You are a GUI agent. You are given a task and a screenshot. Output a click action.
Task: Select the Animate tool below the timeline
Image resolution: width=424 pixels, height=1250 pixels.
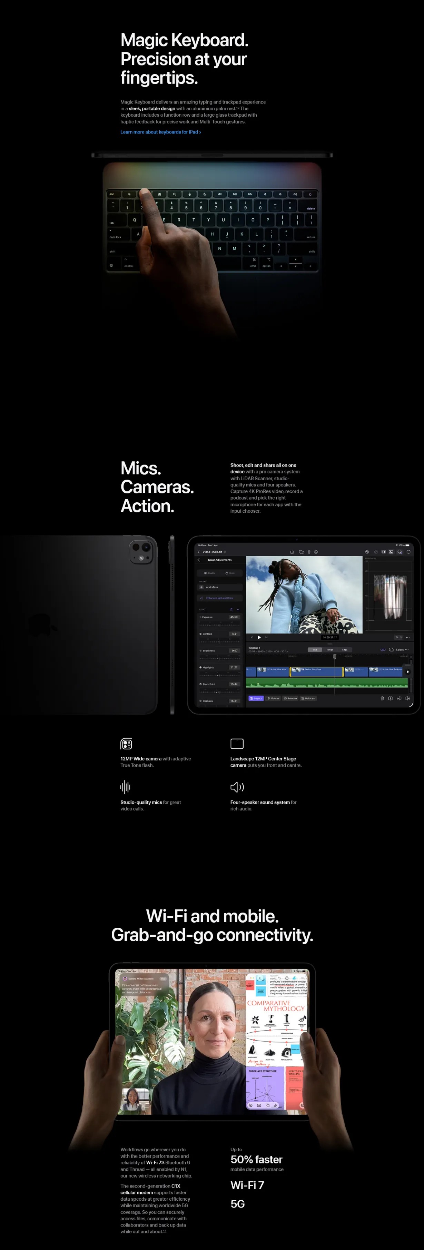tap(290, 698)
